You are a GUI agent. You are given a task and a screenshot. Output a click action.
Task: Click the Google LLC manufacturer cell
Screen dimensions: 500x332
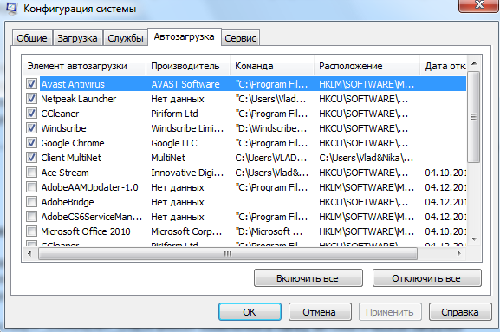[174, 143]
